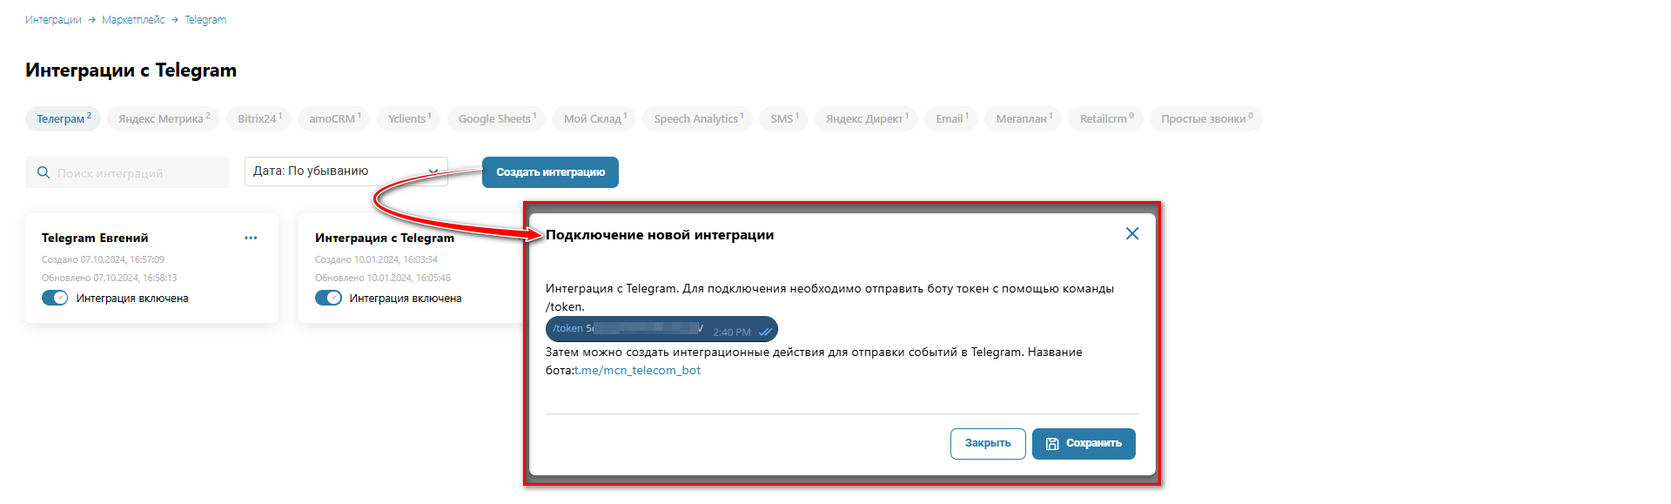
Task: Switch to the Retailcrm tab
Action: pos(1106,118)
